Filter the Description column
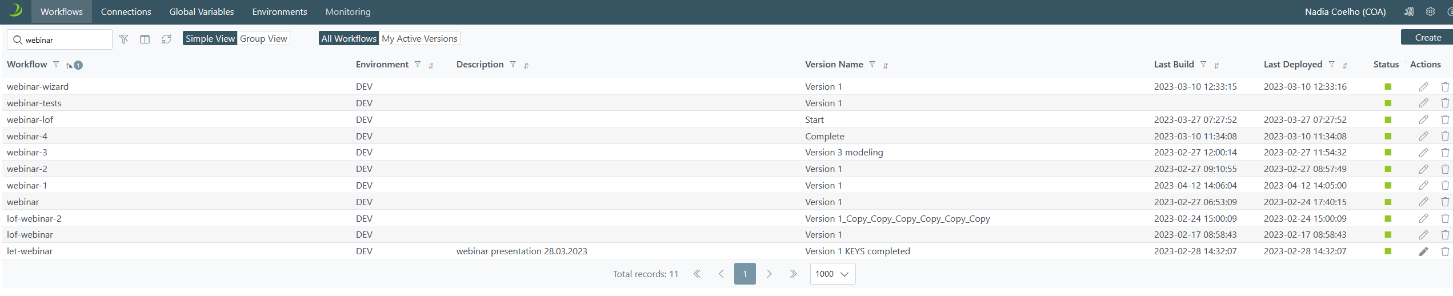Viewport: 1453px width, 296px height. pyautogui.click(x=513, y=65)
